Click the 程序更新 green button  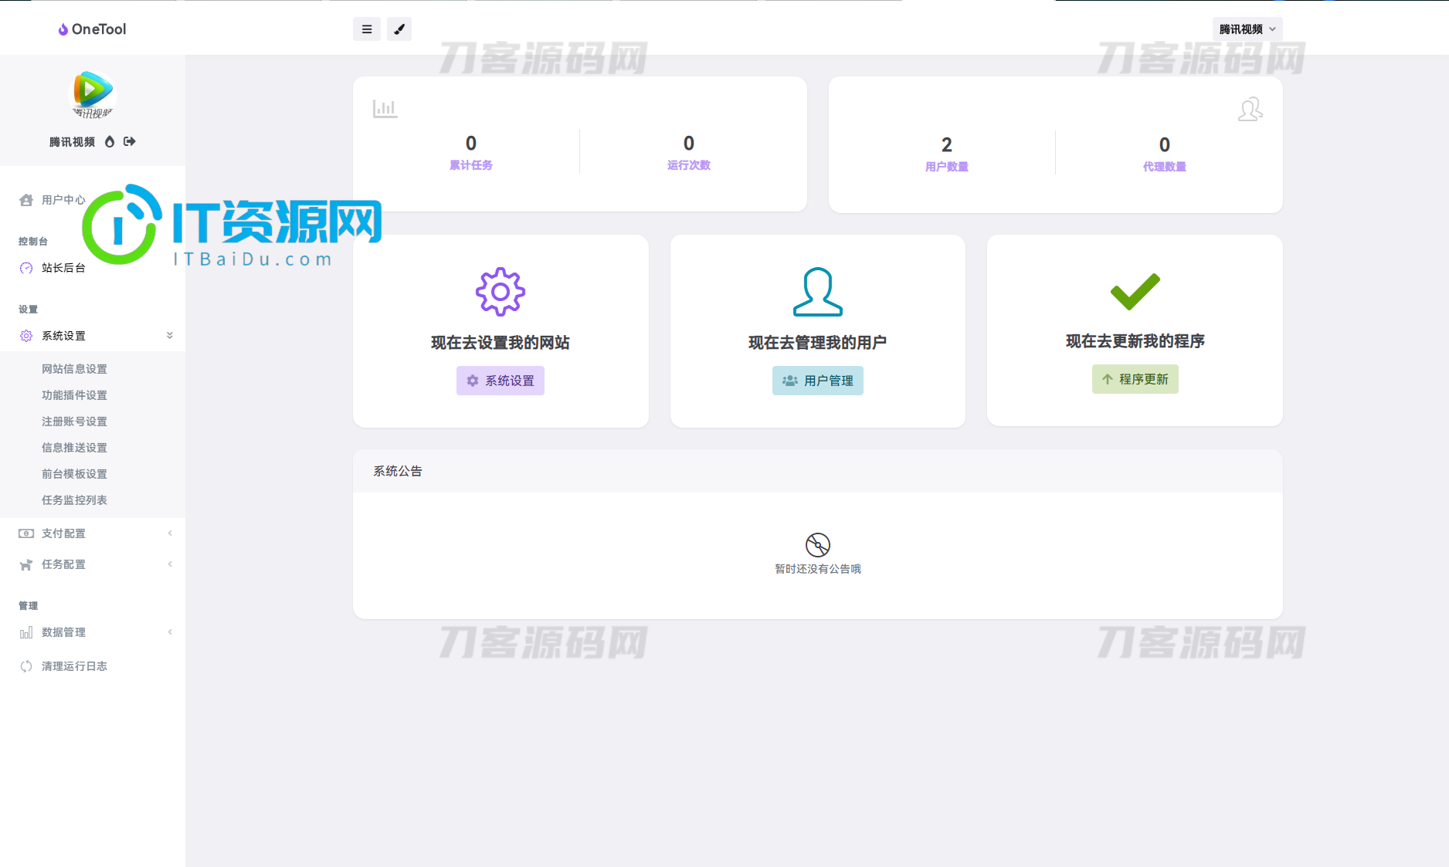pos(1135,379)
